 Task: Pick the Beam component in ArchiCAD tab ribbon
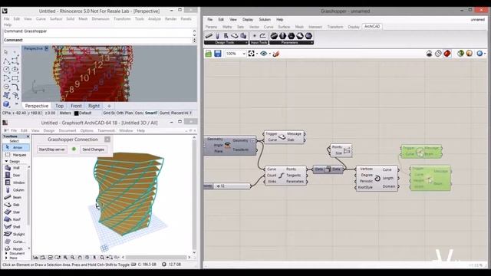[x=209, y=36]
